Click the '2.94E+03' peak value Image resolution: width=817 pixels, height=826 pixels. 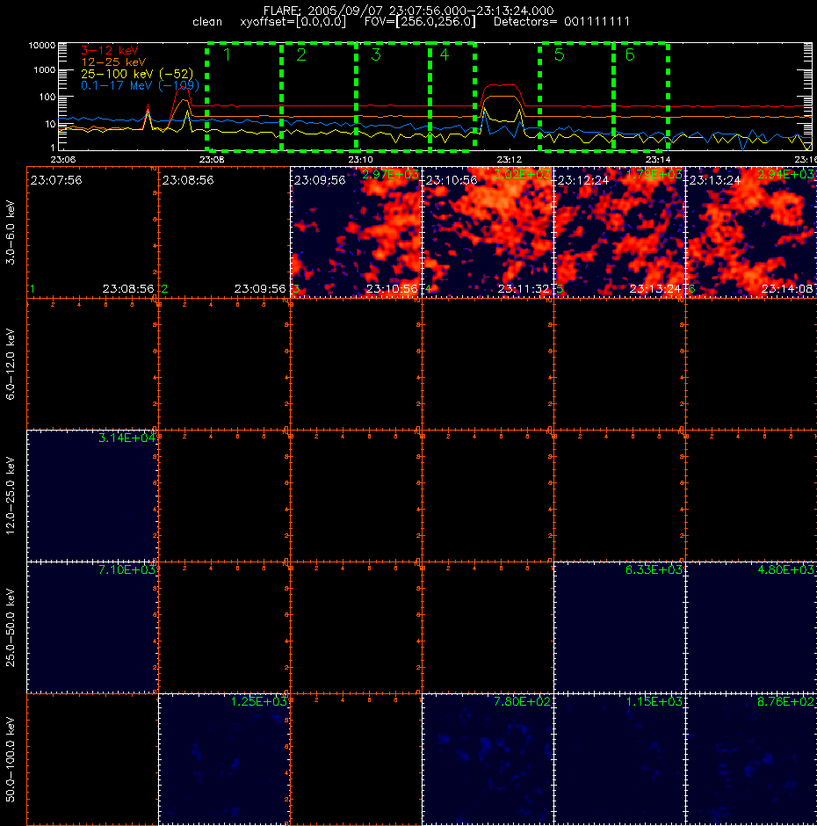pos(786,174)
